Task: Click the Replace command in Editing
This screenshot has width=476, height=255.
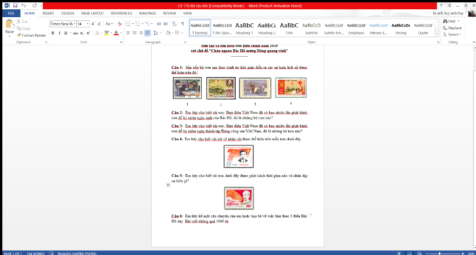Action: (x=452, y=28)
